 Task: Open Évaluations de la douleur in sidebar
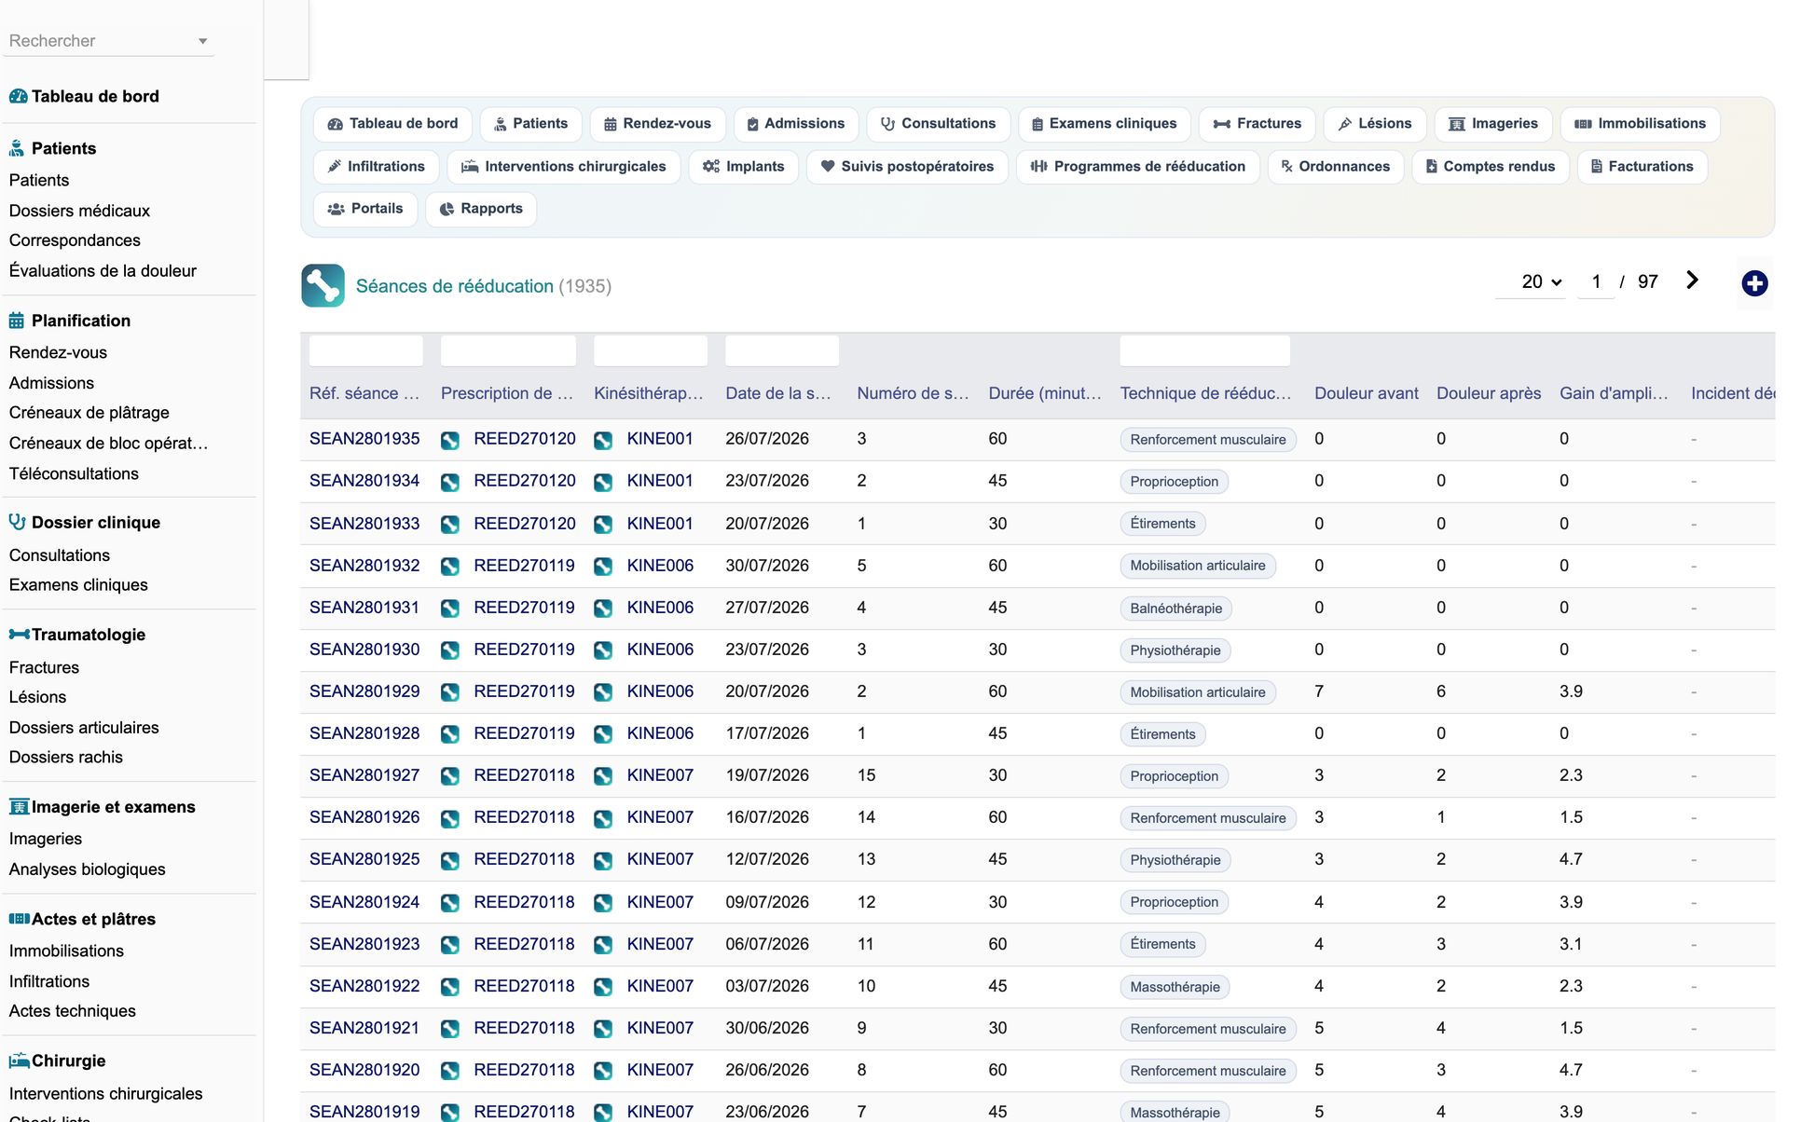[103, 271]
